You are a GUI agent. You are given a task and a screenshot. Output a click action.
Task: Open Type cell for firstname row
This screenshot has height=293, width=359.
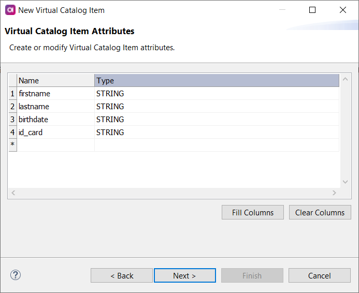pyautogui.click(x=217, y=94)
